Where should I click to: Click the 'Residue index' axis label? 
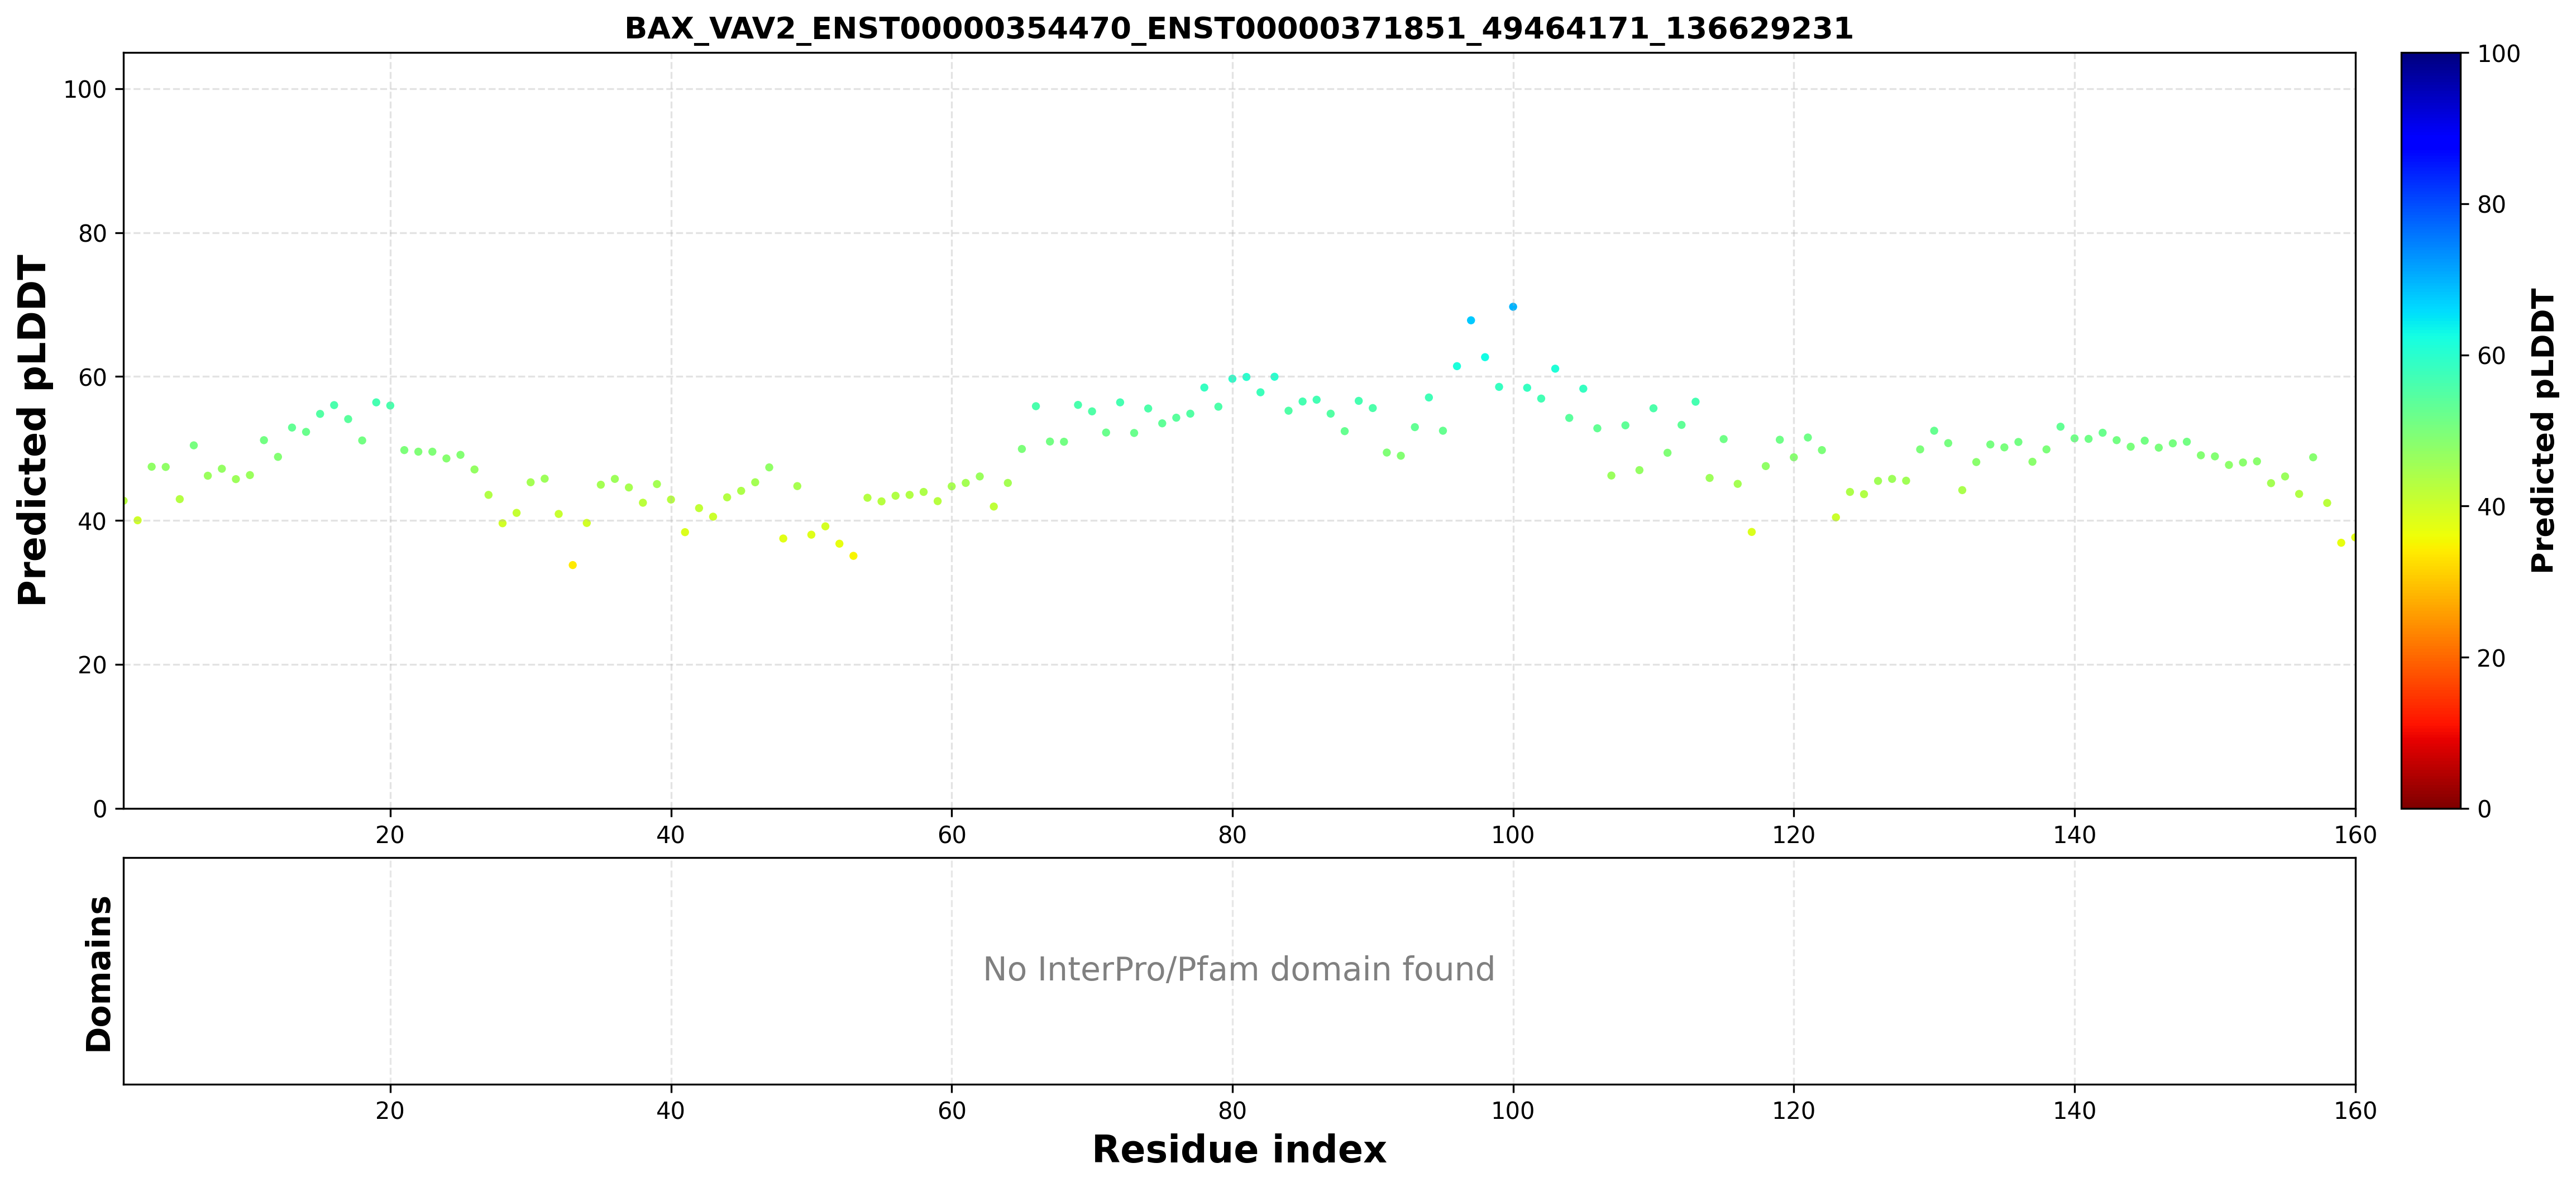coord(1238,1149)
